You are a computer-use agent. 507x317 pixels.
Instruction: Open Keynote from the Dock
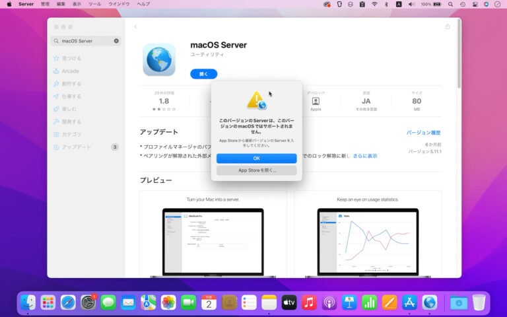point(349,302)
